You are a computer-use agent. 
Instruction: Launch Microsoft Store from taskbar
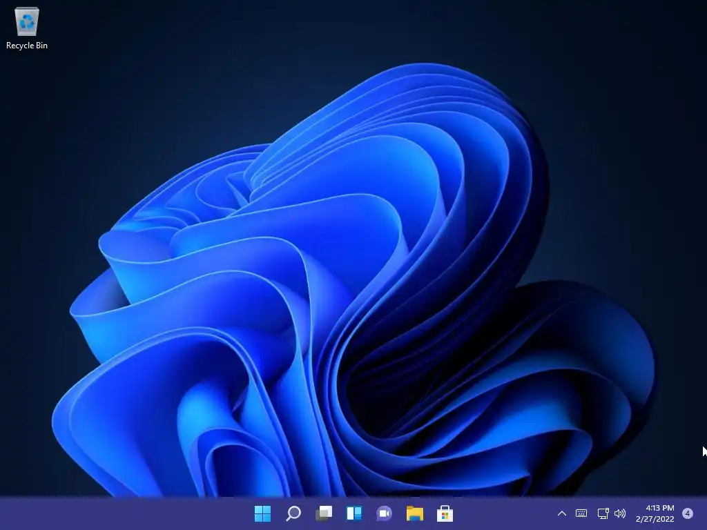(x=445, y=513)
